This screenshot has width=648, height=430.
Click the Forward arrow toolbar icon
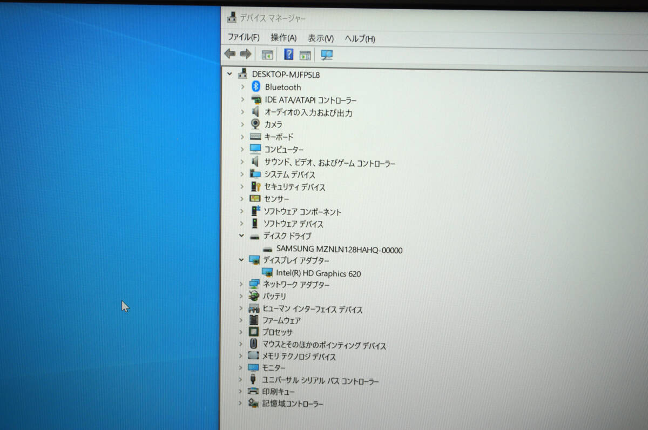tap(246, 53)
